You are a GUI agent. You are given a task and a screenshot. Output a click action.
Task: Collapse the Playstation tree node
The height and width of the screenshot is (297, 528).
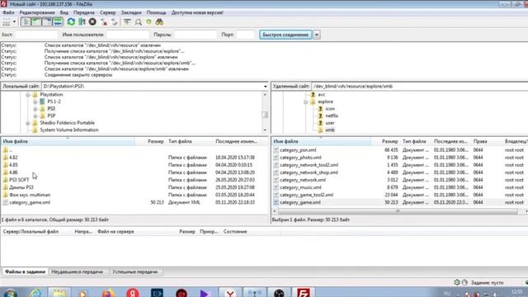point(28,95)
